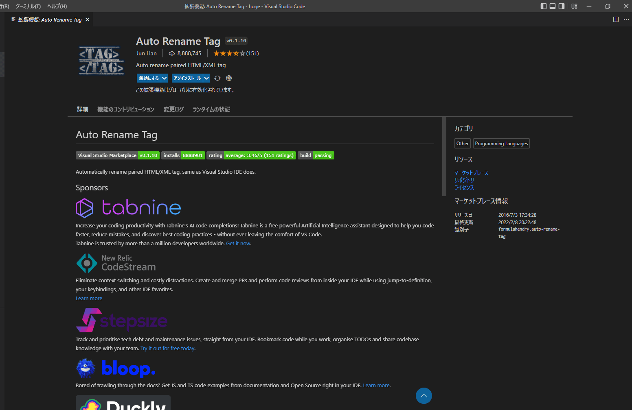This screenshot has width=632, height=410.
Task: Click the split editor right icon
Action: pos(616,20)
